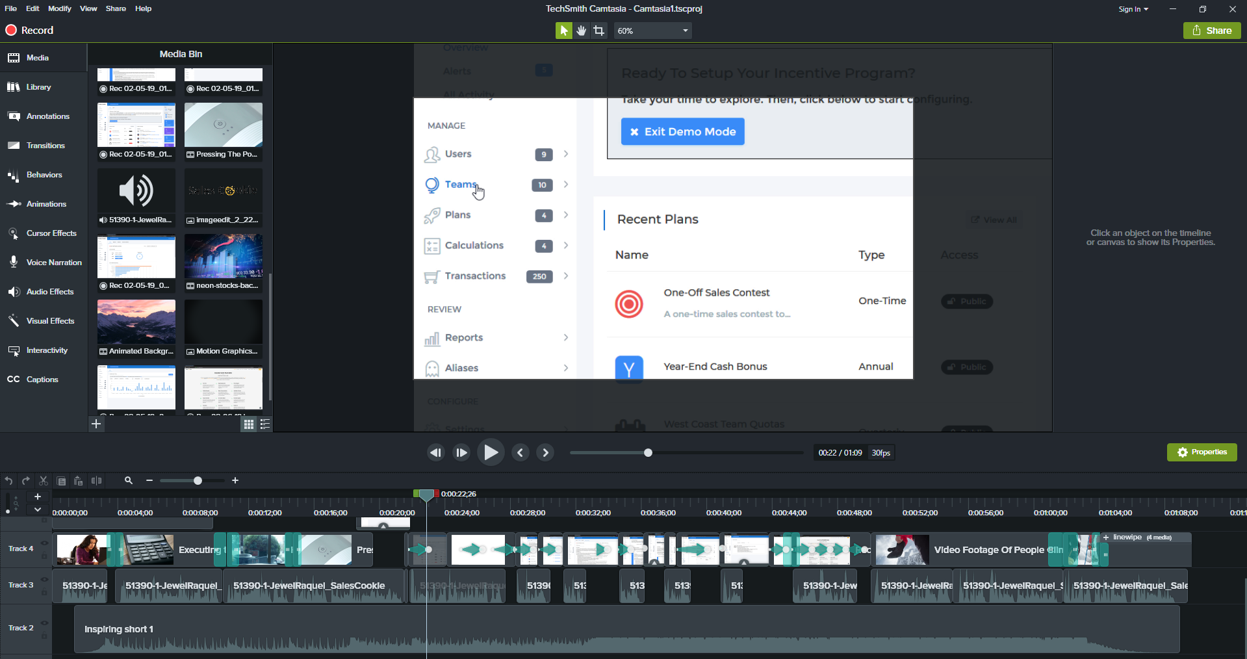The width and height of the screenshot is (1247, 659).
Task: Select the Crop tool in canvas toolbar
Action: (598, 31)
